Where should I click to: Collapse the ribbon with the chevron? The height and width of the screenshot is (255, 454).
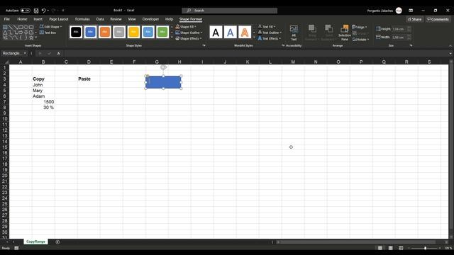[450, 45]
